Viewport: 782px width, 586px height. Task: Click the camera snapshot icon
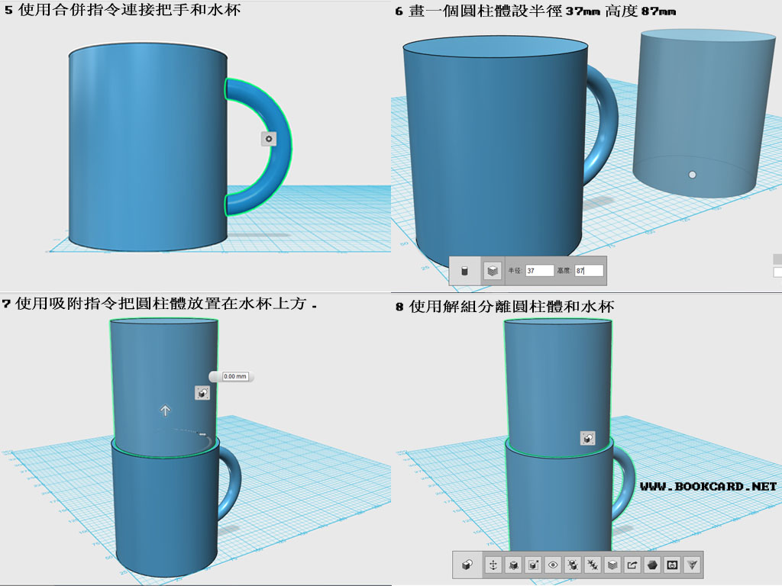pos(672,565)
